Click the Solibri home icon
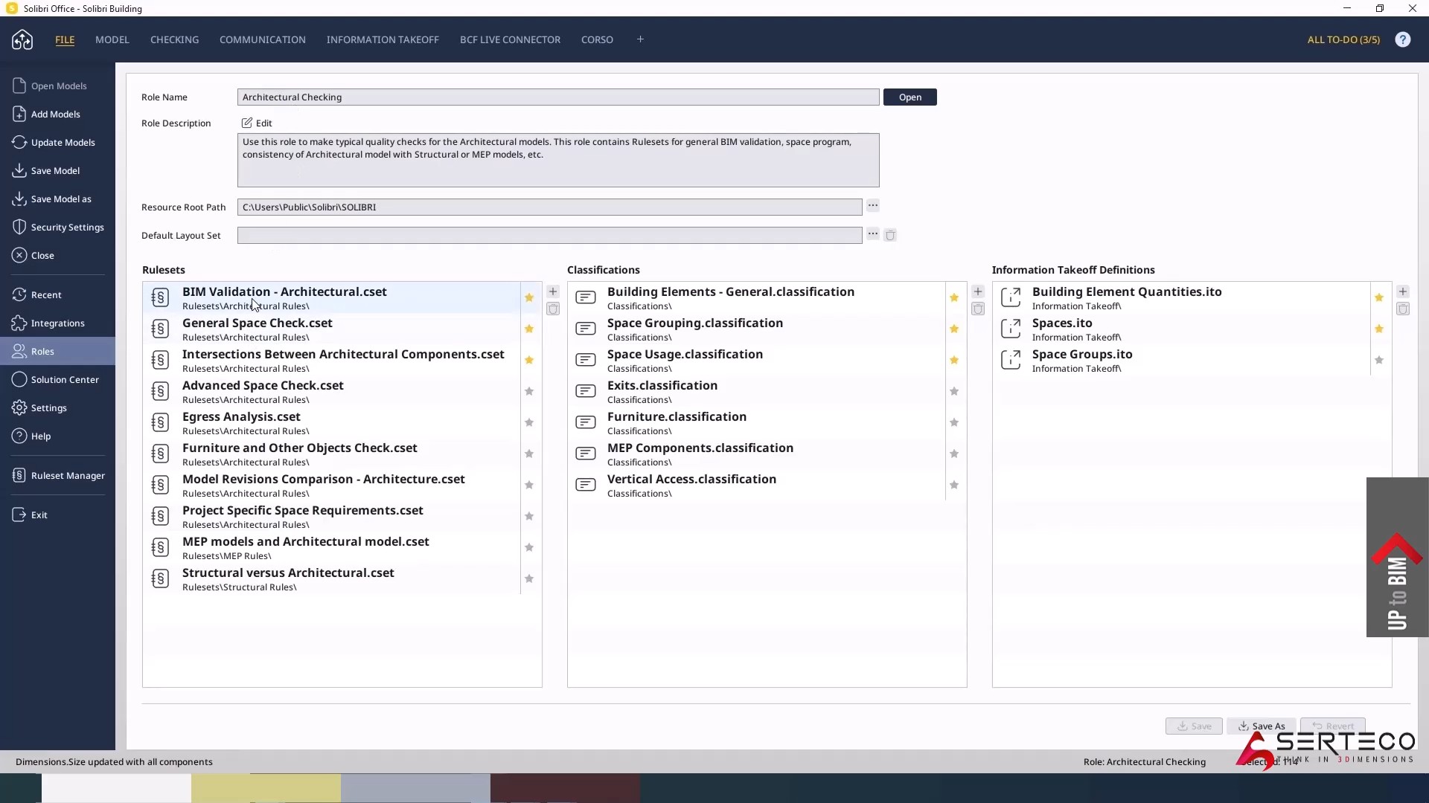The width and height of the screenshot is (1429, 803). 22,39
